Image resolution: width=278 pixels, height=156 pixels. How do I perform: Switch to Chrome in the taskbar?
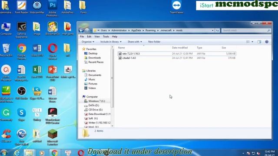click(55, 153)
